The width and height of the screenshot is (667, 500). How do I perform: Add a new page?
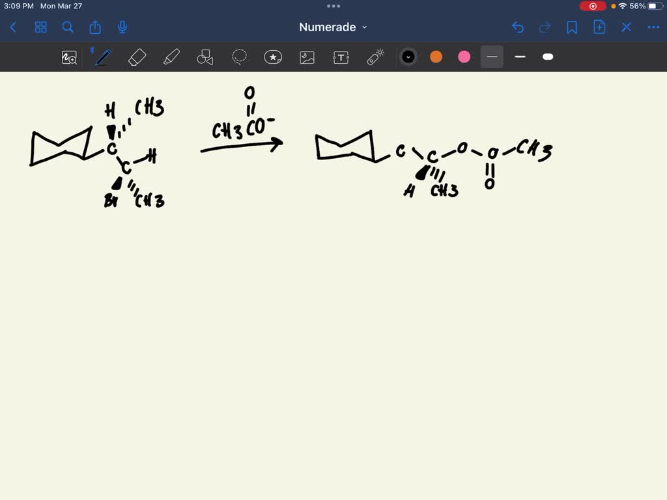[x=599, y=27]
